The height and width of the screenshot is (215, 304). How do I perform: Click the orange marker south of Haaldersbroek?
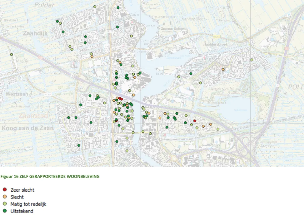tap(223, 69)
